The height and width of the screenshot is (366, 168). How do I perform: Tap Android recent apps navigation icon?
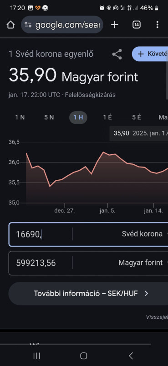click(37, 356)
